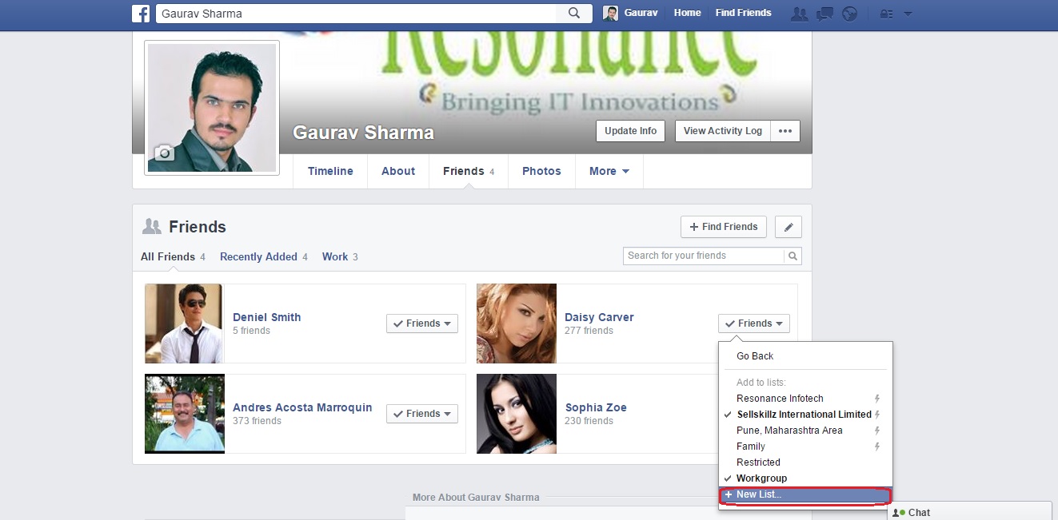Click inside Search for your friends field
The width and height of the screenshot is (1058, 520).
tap(704, 256)
